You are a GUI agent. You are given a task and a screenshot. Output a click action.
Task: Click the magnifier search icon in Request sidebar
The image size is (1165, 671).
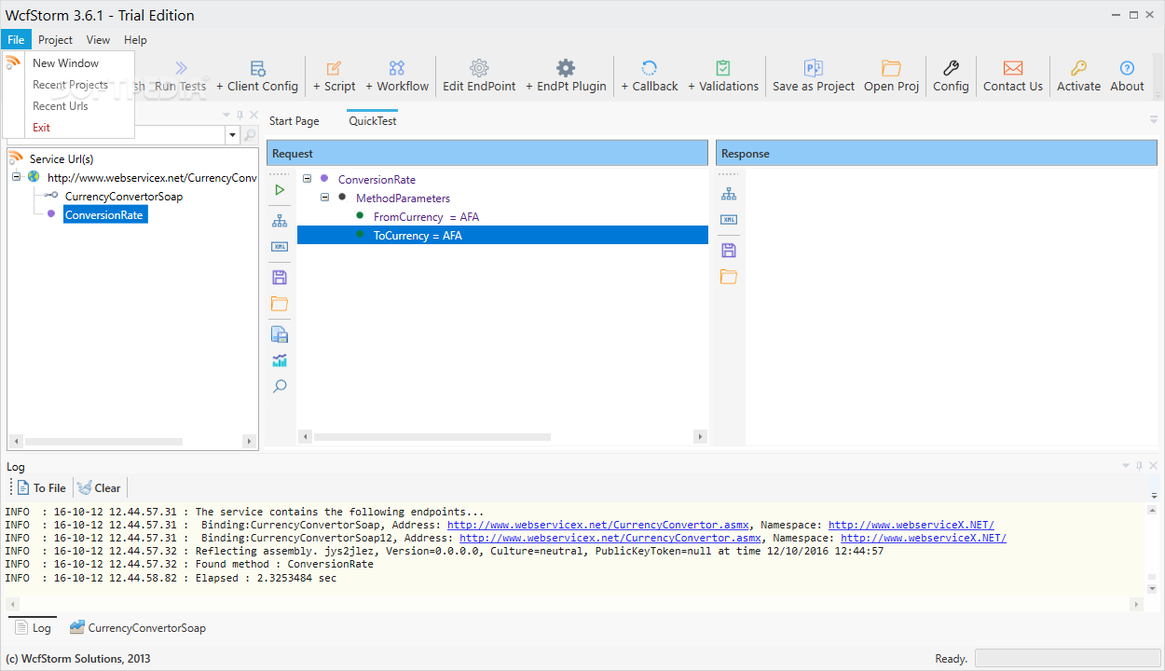(280, 386)
